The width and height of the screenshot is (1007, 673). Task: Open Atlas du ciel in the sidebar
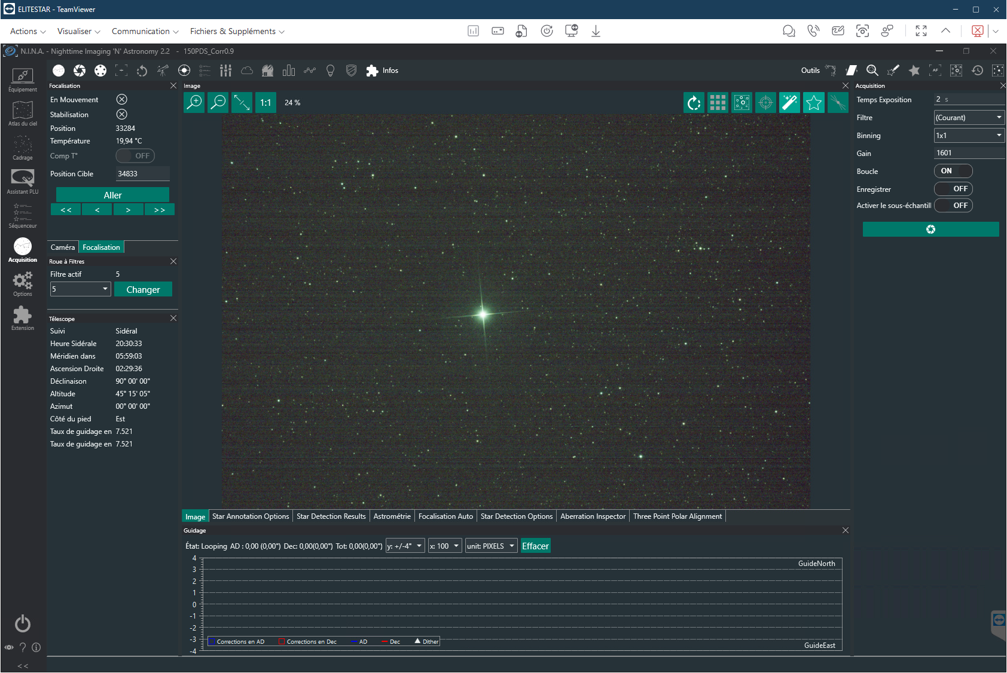tap(23, 114)
